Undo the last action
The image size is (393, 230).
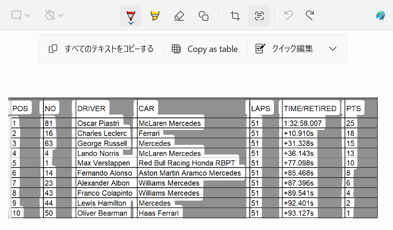click(x=288, y=15)
